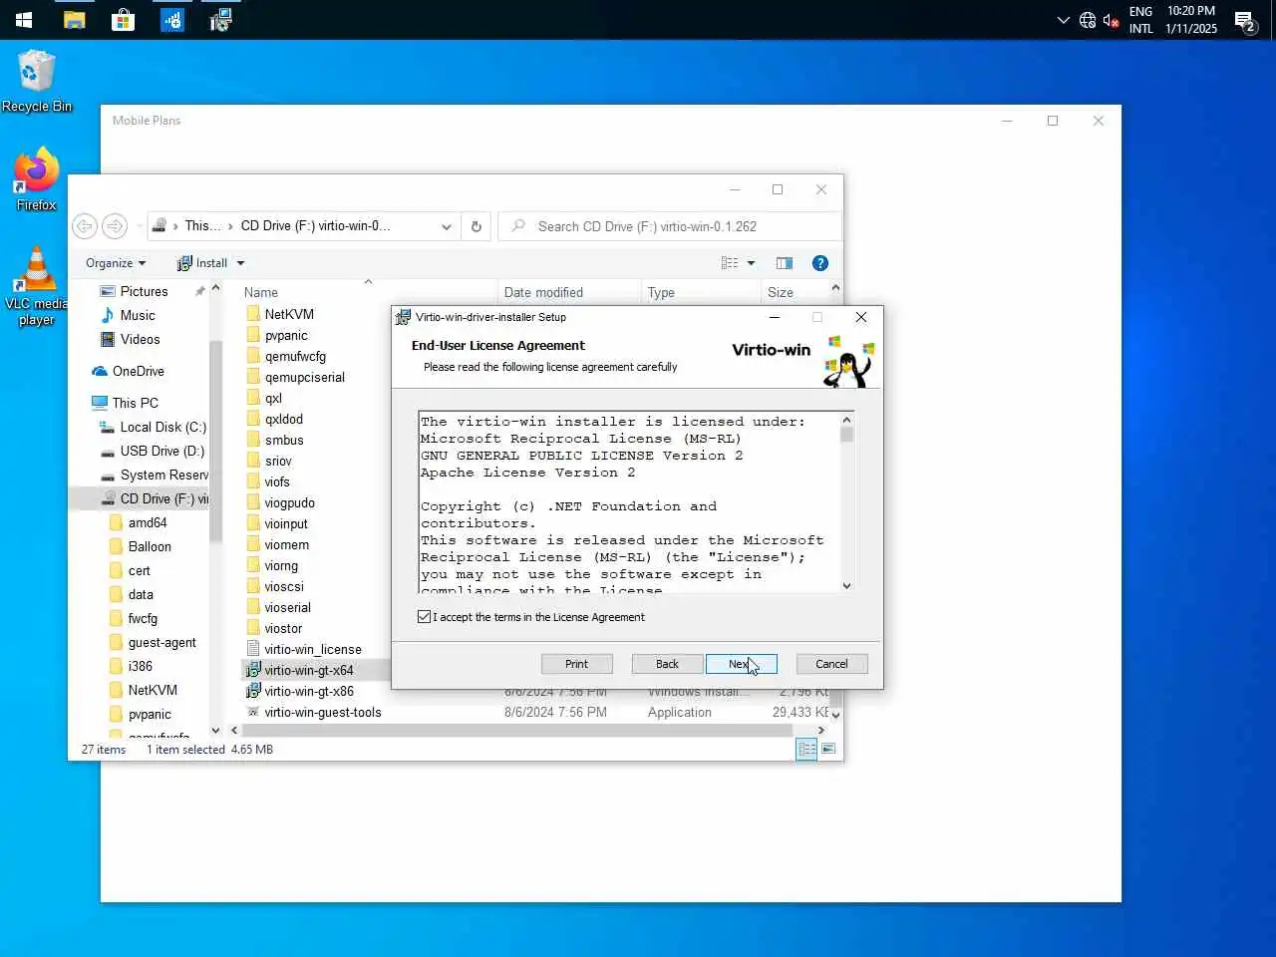1276x957 pixels.
Task: Click the change view layout icon
Action: pos(730,263)
